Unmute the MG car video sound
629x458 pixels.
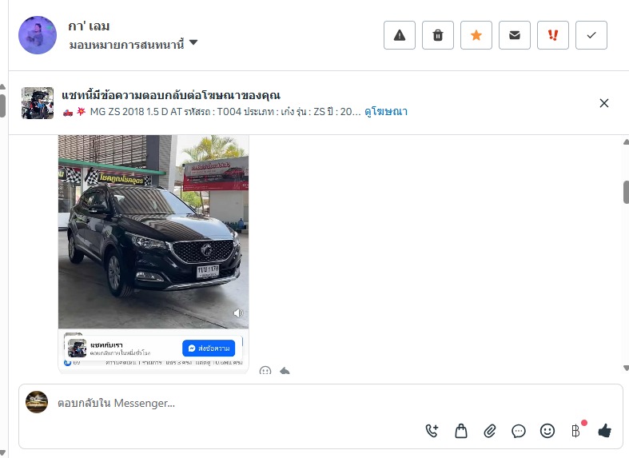238,313
